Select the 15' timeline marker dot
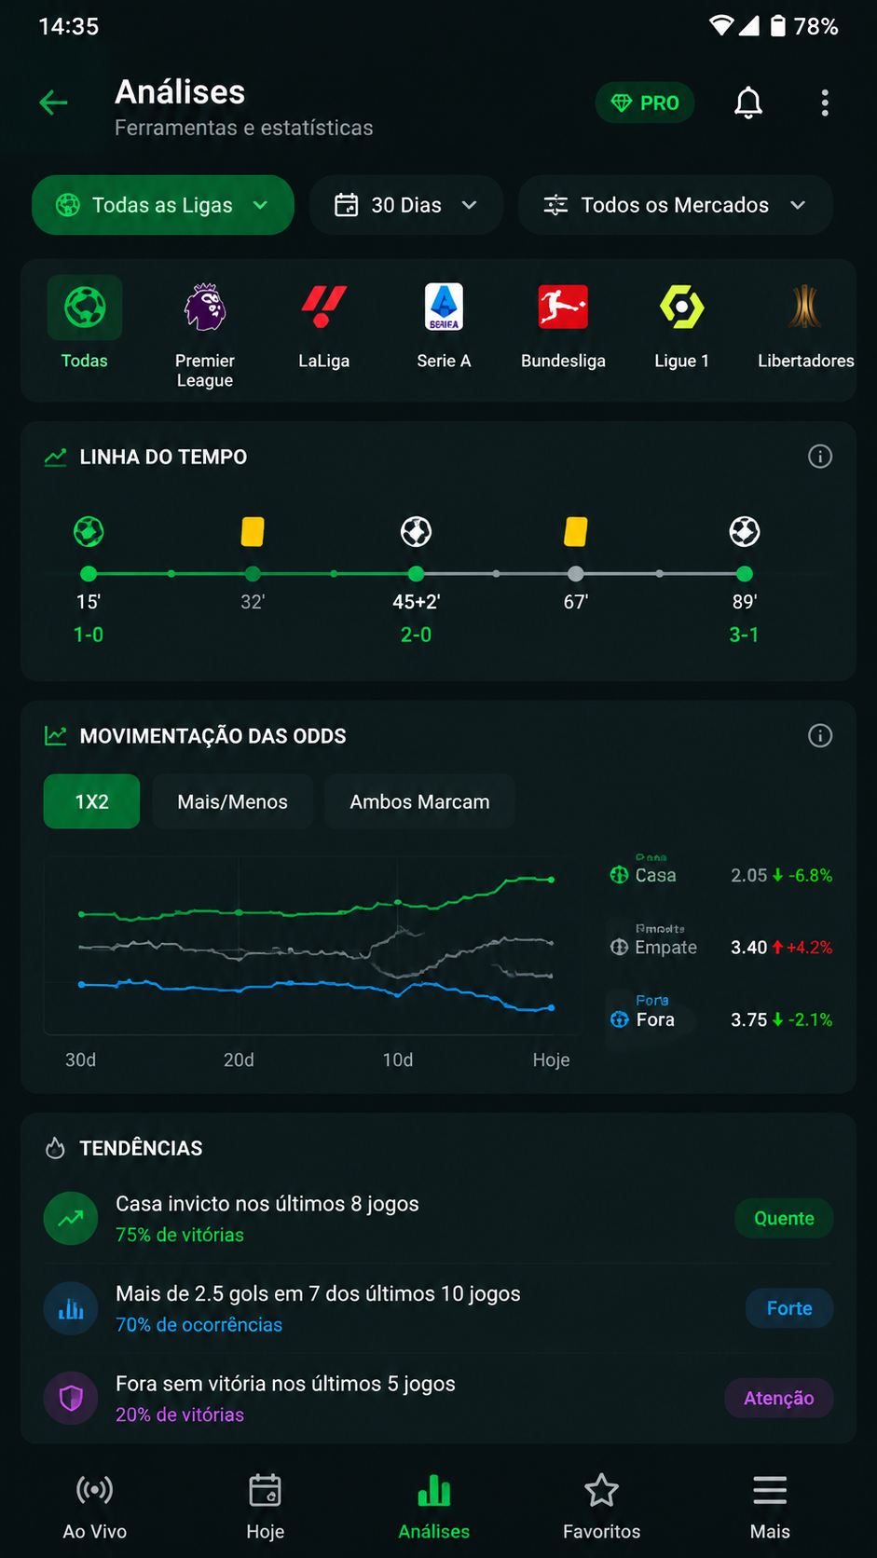The height and width of the screenshot is (1558, 877). [89, 574]
